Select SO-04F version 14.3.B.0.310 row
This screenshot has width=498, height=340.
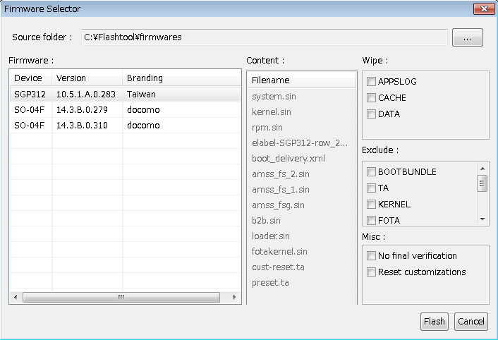coord(126,126)
